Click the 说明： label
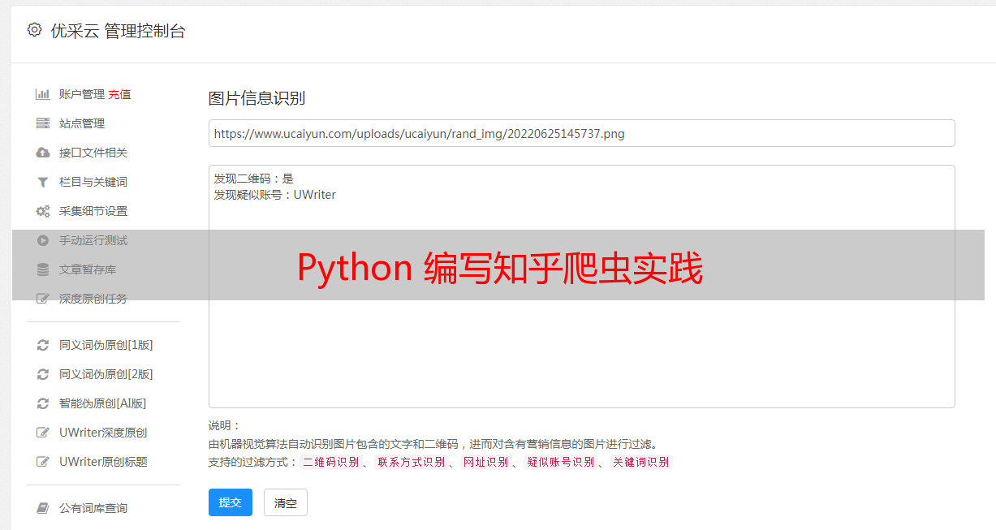 click(225, 425)
